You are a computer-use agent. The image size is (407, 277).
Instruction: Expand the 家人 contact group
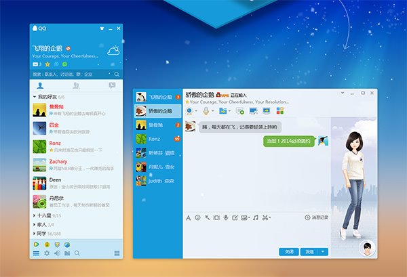35,224
